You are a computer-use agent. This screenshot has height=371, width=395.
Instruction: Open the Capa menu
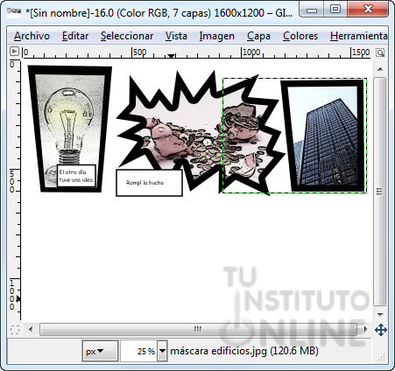[x=258, y=36]
